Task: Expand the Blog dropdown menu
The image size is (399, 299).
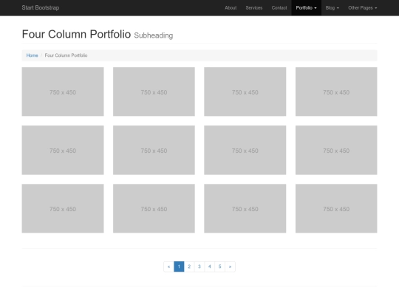Action: point(332,8)
